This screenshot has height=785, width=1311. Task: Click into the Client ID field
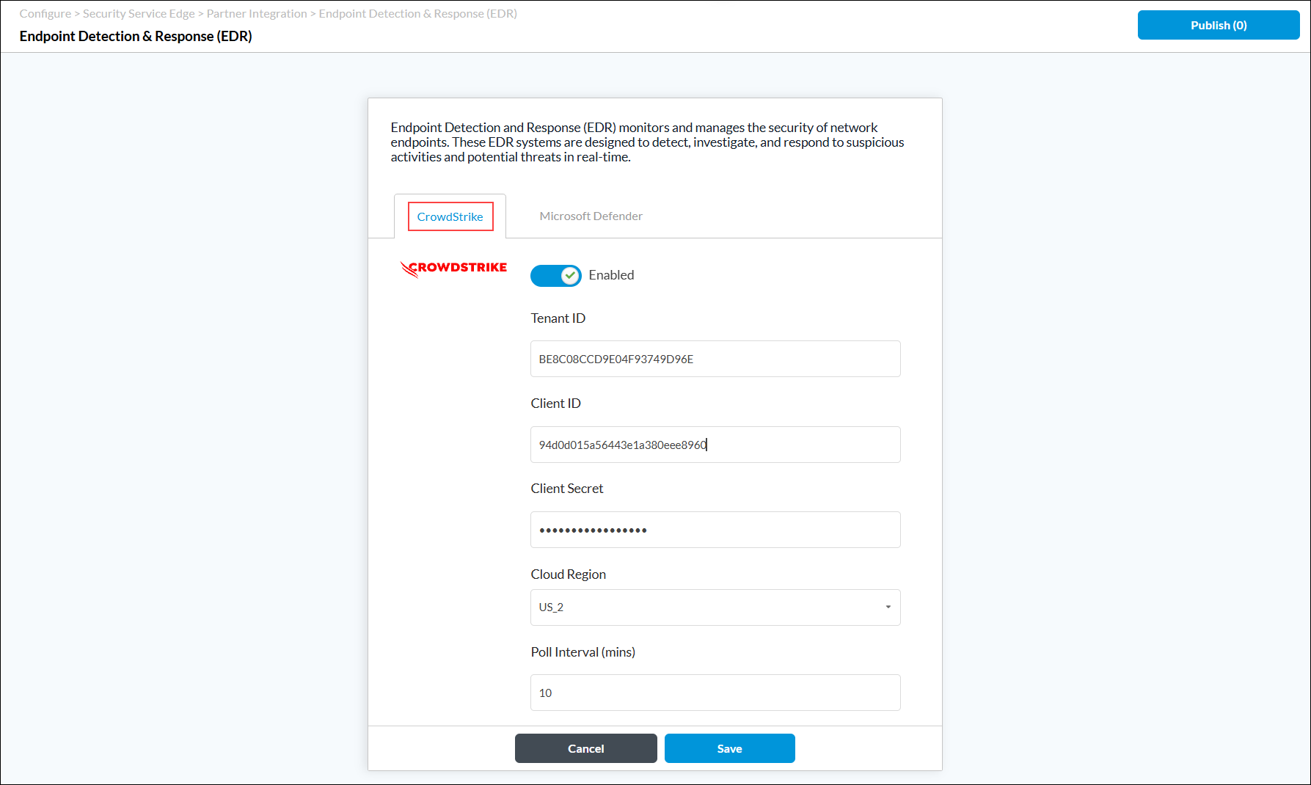tap(715, 445)
